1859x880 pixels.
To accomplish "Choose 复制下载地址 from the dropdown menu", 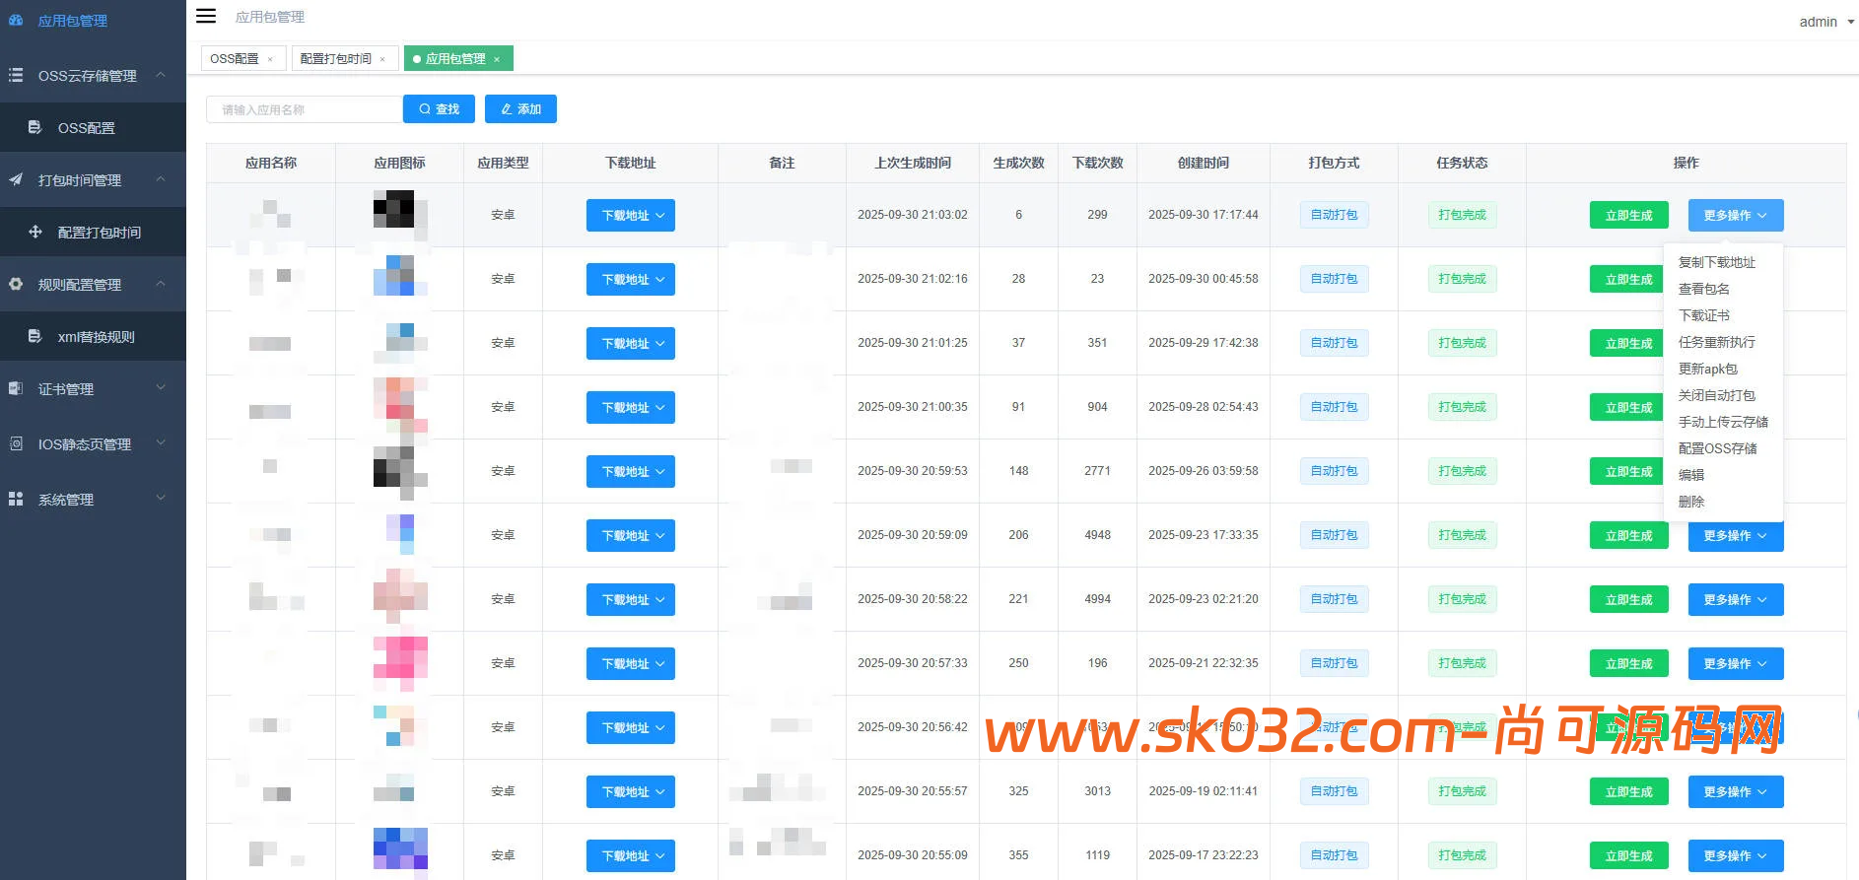I will [1717, 262].
